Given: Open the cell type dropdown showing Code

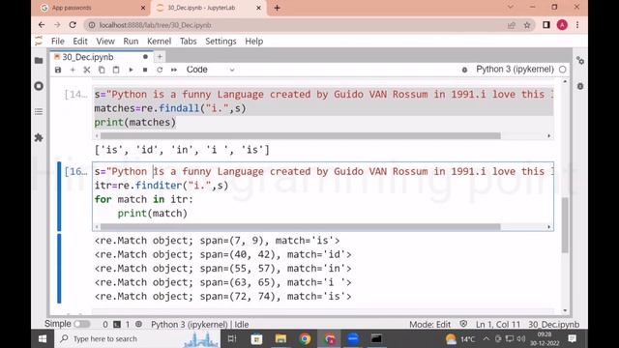Looking at the screenshot, I should coord(210,70).
